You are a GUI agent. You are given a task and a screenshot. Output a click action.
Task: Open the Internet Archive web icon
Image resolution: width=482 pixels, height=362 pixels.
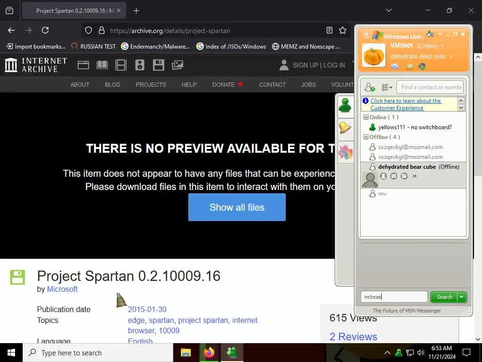(x=83, y=65)
